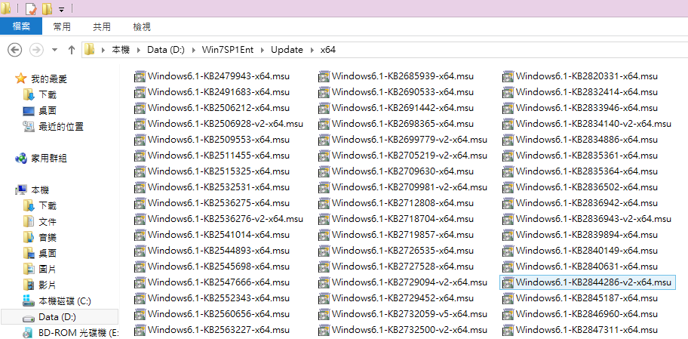The height and width of the screenshot is (339, 688).
Task: Click Win7SP1Ent in the address breadcrumb
Action: (227, 50)
